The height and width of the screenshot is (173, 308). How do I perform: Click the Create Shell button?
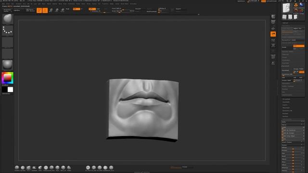pyautogui.click(x=287, y=80)
